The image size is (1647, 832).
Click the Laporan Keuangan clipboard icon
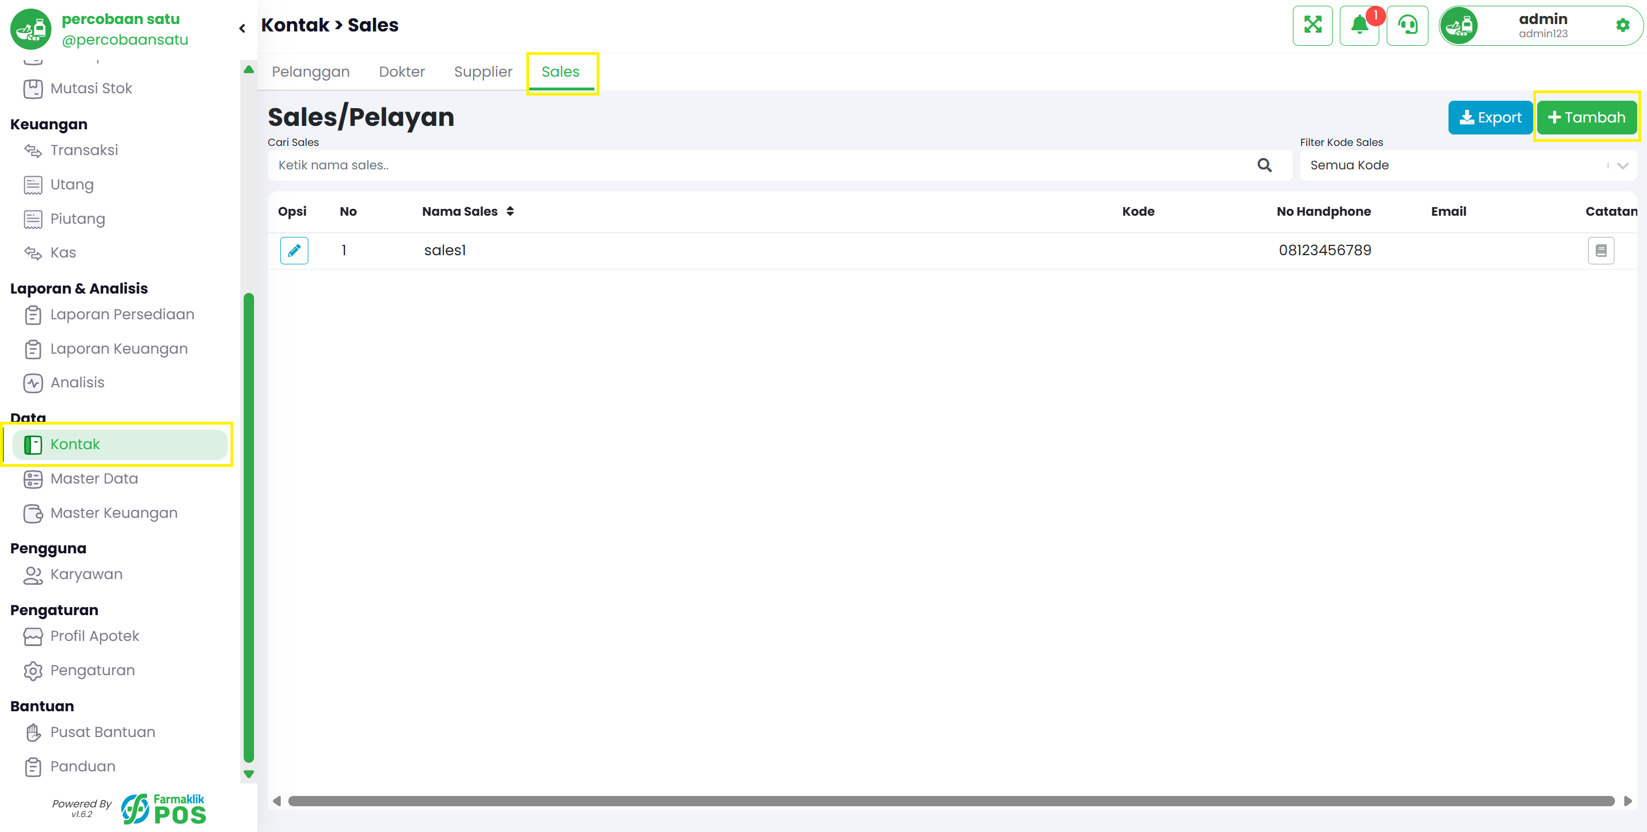click(33, 349)
